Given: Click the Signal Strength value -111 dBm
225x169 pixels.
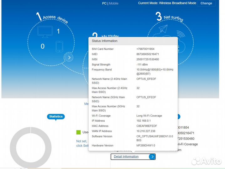Looking at the screenshot, I should (142, 64).
